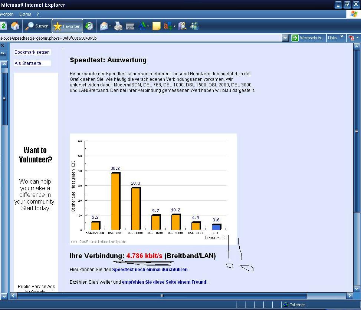Viewport: 361px width, 310px height.
Task: Expand the Adobe PDF dropdown arrow
Action: [358, 38]
